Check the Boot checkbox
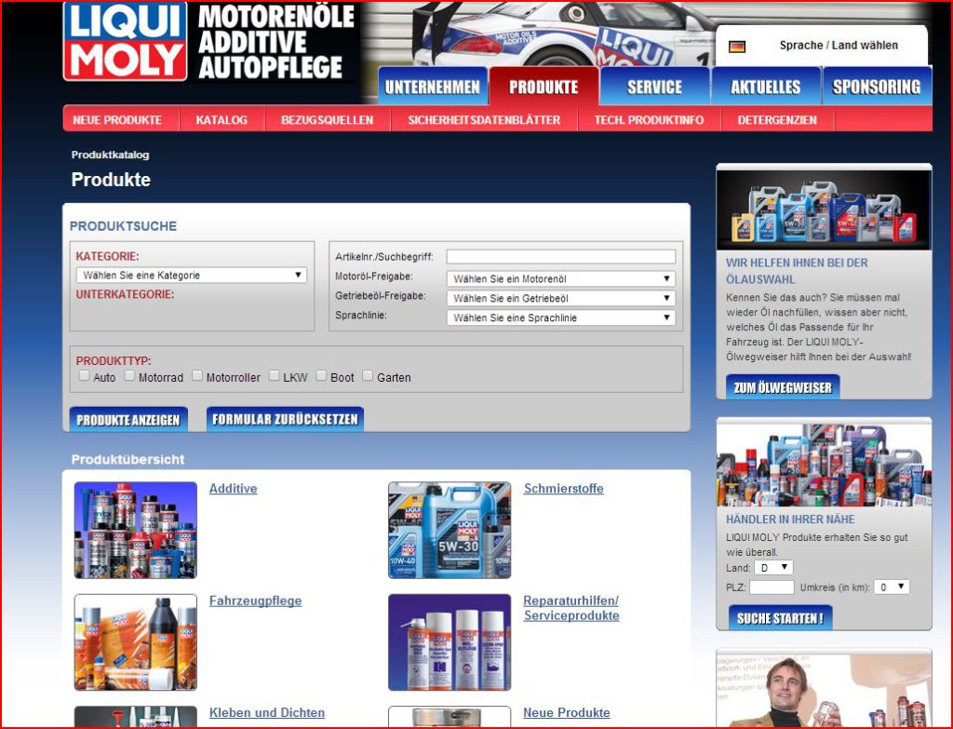953x729 pixels. point(321,376)
